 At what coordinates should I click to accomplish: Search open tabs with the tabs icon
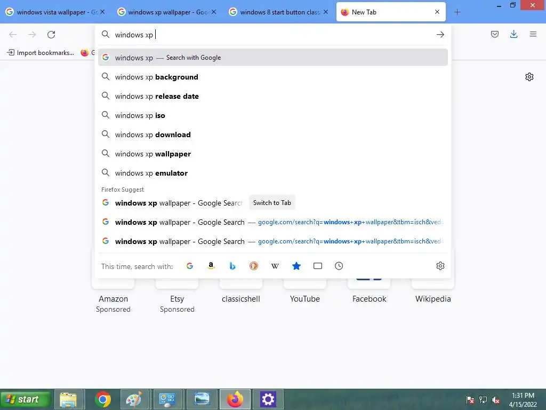click(318, 266)
